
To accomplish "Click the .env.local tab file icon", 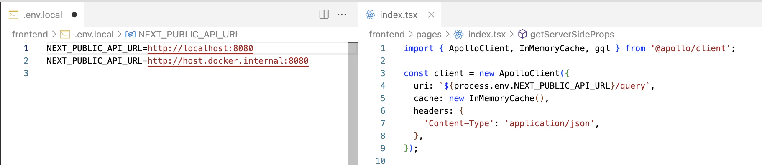I will pos(13,15).
